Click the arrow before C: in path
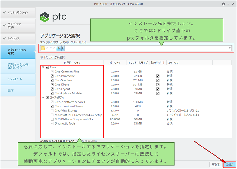Screen dimensions: 237x169 coord(47,48)
